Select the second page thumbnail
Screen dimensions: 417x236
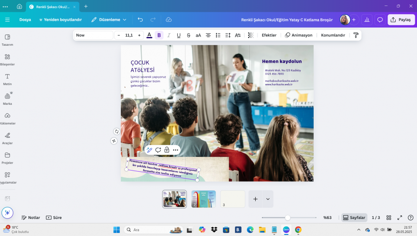pyautogui.click(x=203, y=199)
